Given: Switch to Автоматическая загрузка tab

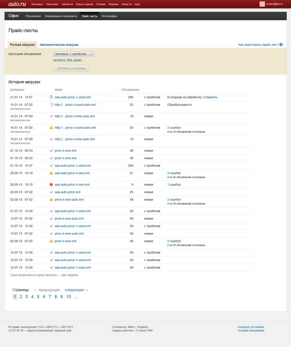Looking at the screenshot, I should pos(59,45).
